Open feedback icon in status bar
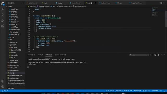The image size is (167, 94). click(x=161, y=91)
